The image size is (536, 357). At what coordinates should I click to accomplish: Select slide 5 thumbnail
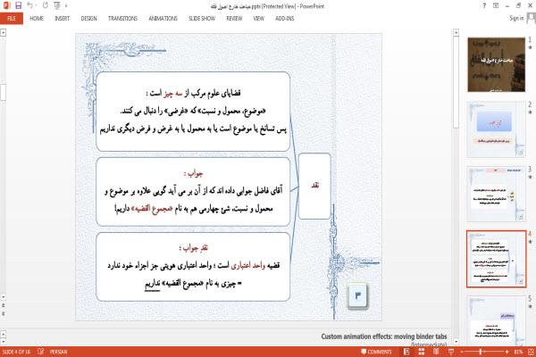(496, 321)
